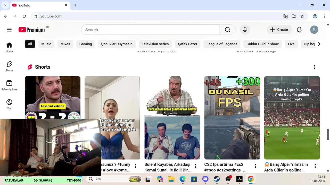Open File Explorer from taskbar

point(171,179)
